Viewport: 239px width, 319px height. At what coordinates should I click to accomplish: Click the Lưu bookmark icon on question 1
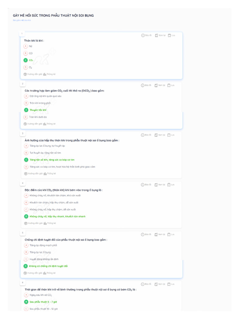pyautogui.click(x=169, y=35)
